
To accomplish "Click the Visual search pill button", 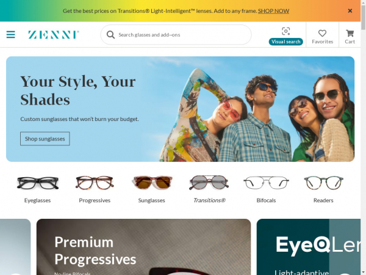I will [x=285, y=42].
